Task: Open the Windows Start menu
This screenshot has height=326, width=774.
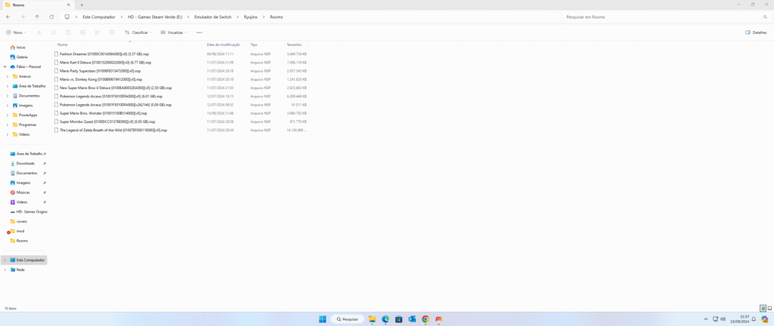Action: pyautogui.click(x=322, y=319)
